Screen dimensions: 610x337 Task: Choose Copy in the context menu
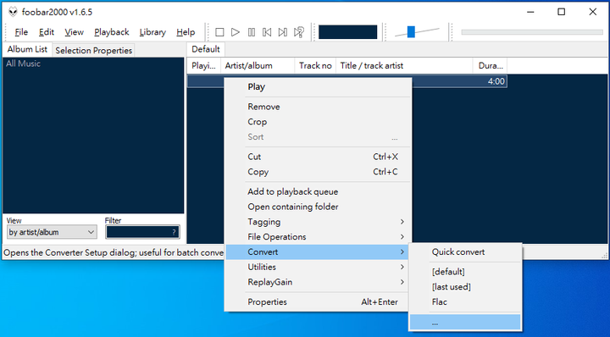319,172
